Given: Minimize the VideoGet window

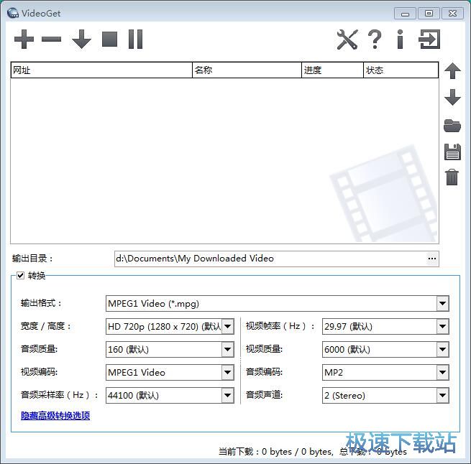Looking at the screenshot, I should 405,14.
